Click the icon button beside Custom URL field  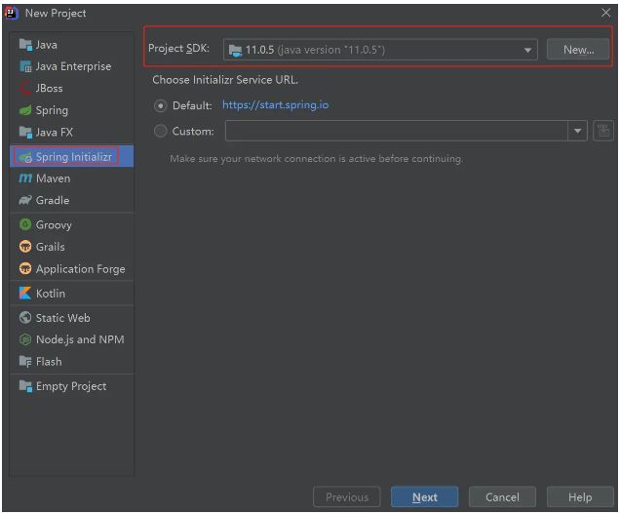[x=603, y=131]
